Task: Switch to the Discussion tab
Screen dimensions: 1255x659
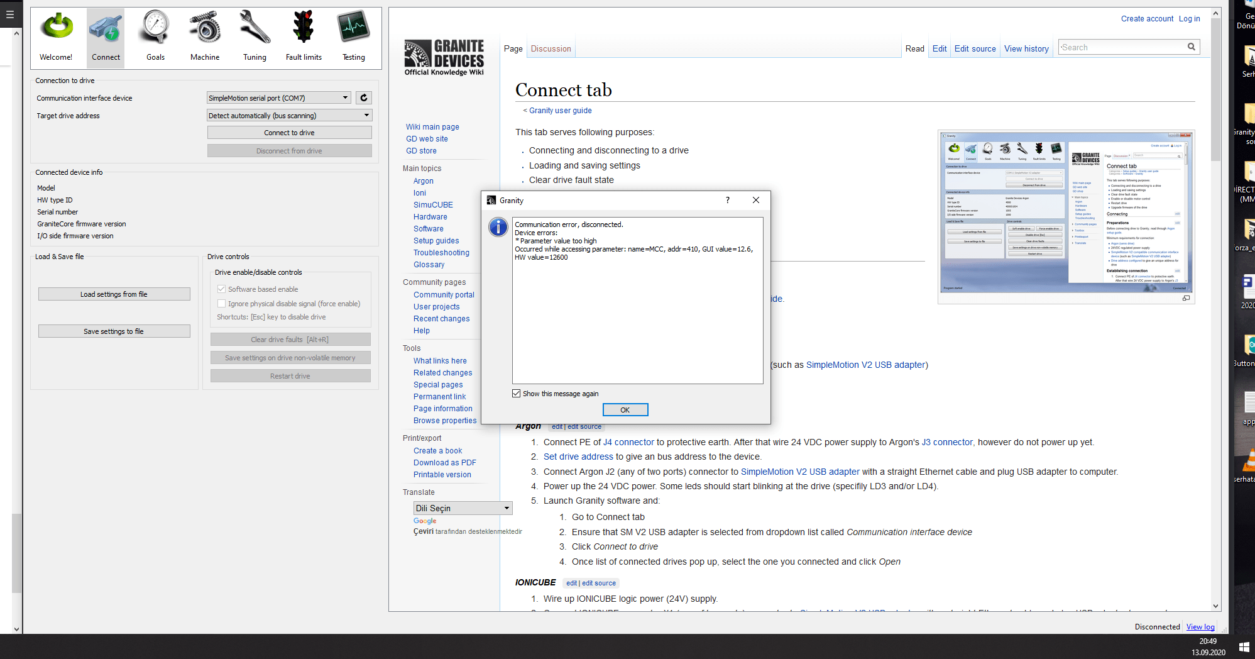Action: tap(551, 48)
